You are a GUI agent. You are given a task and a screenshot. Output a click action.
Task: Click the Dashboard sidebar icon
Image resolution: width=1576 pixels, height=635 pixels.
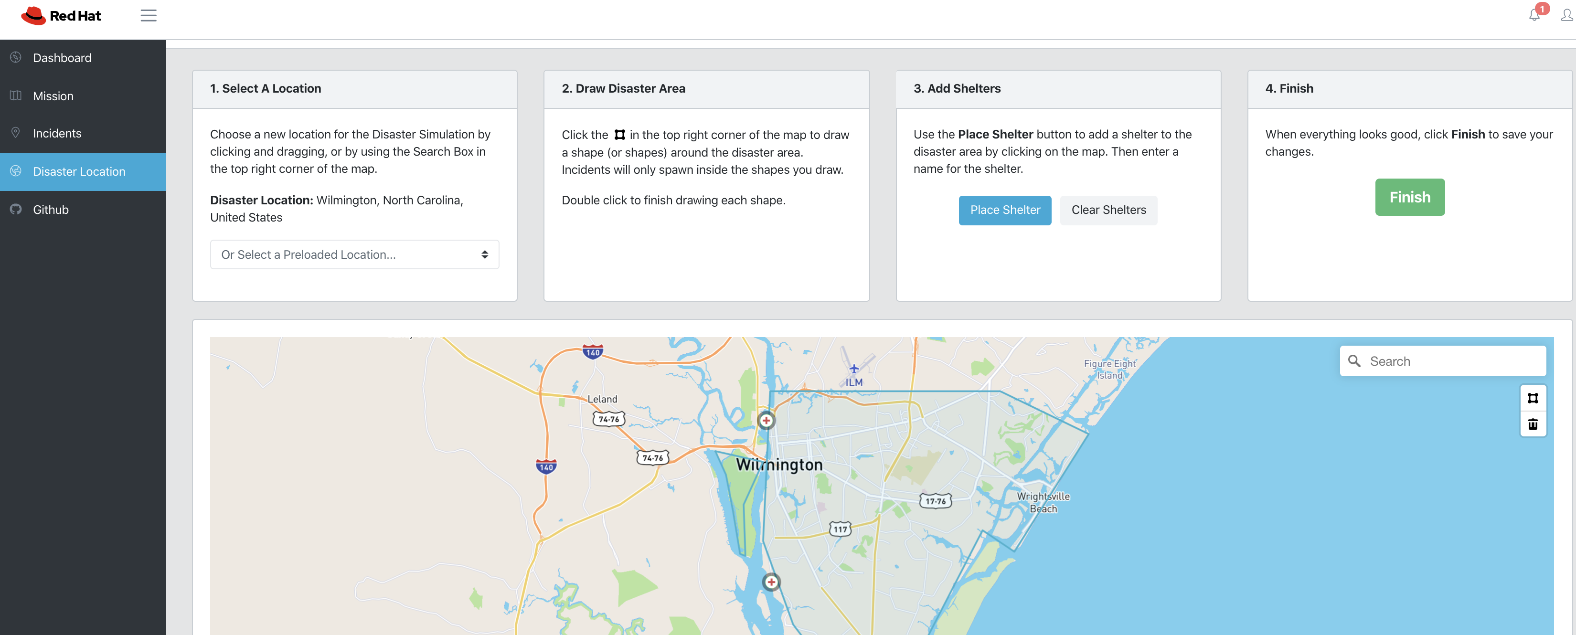click(16, 57)
